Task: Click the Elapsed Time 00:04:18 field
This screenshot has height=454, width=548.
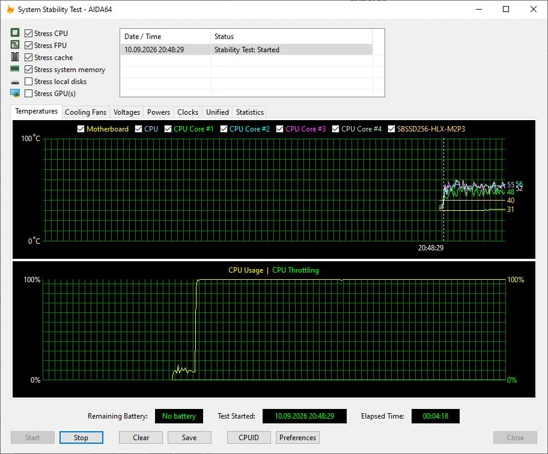Action: point(436,416)
